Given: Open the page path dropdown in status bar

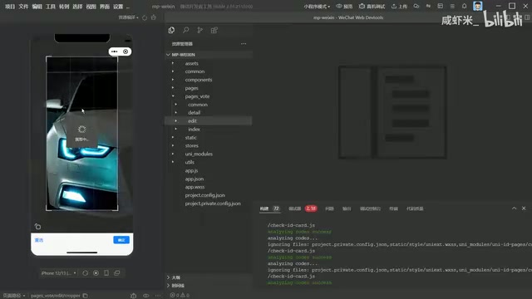Looking at the screenshot, I should [x=14, y=296].
